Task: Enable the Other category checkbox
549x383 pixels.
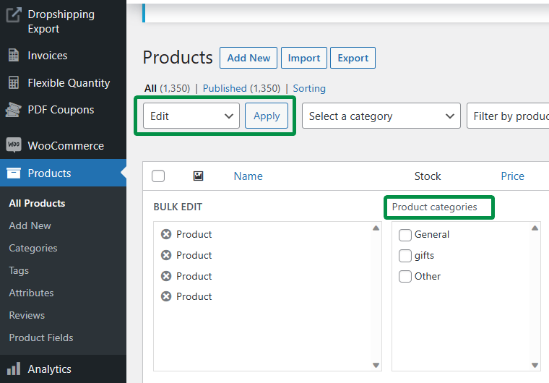Action: (x=405, y=277)
